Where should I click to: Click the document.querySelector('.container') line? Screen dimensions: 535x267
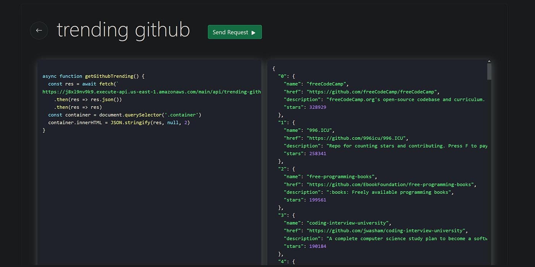tap(125, 115)
